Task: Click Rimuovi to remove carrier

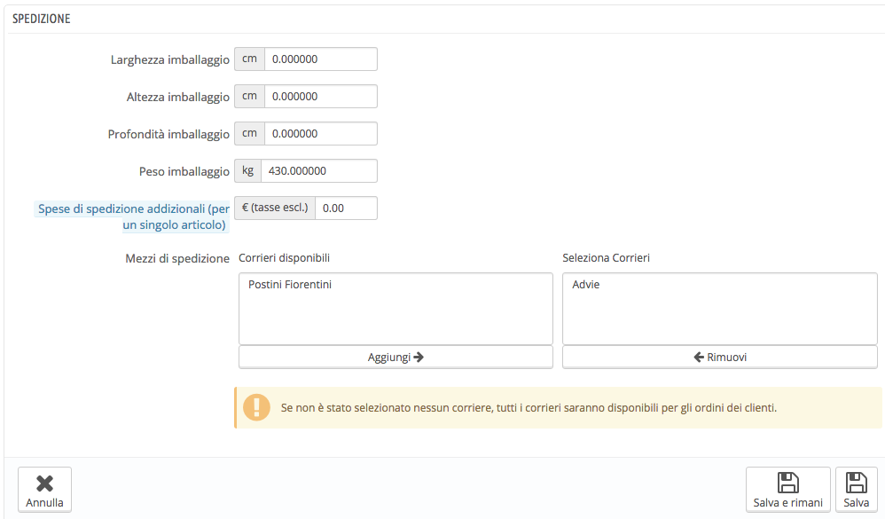Action: pyautogui.click(x=720, y=357)
